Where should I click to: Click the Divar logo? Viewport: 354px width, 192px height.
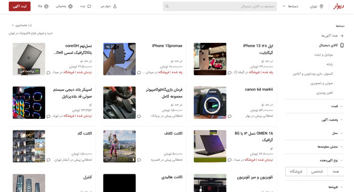pos(339,7)
